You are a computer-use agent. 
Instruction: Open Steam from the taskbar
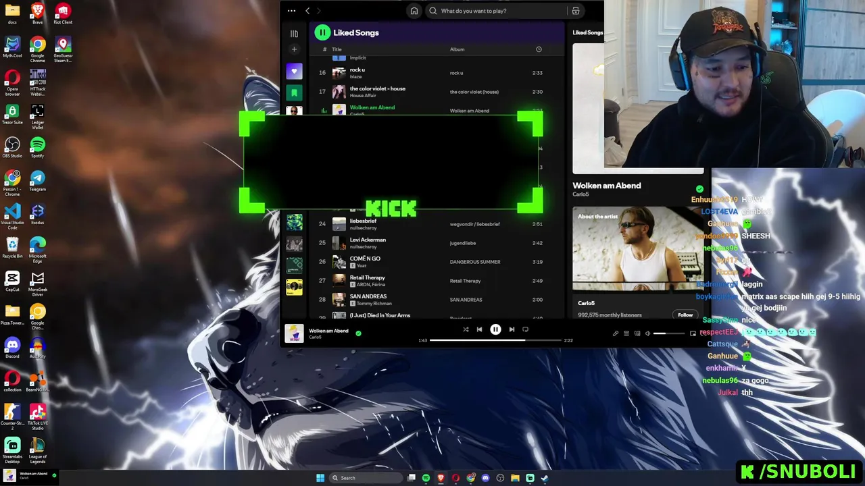545,478
